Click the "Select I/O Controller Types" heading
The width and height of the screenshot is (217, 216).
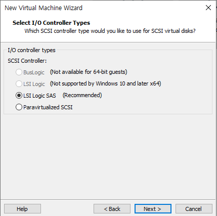[x=51, y=23]
